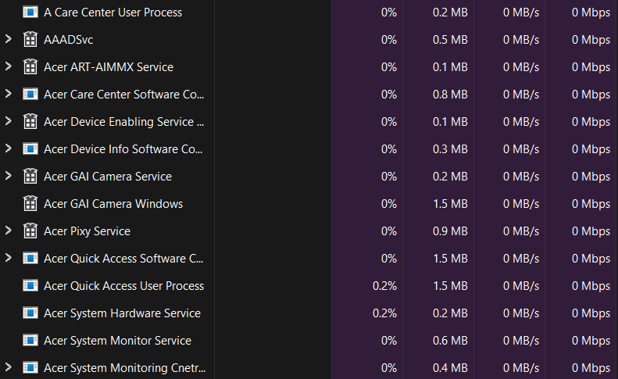Click the Acer System Monitor Service icon
The image size is (618, 379).
30,341
